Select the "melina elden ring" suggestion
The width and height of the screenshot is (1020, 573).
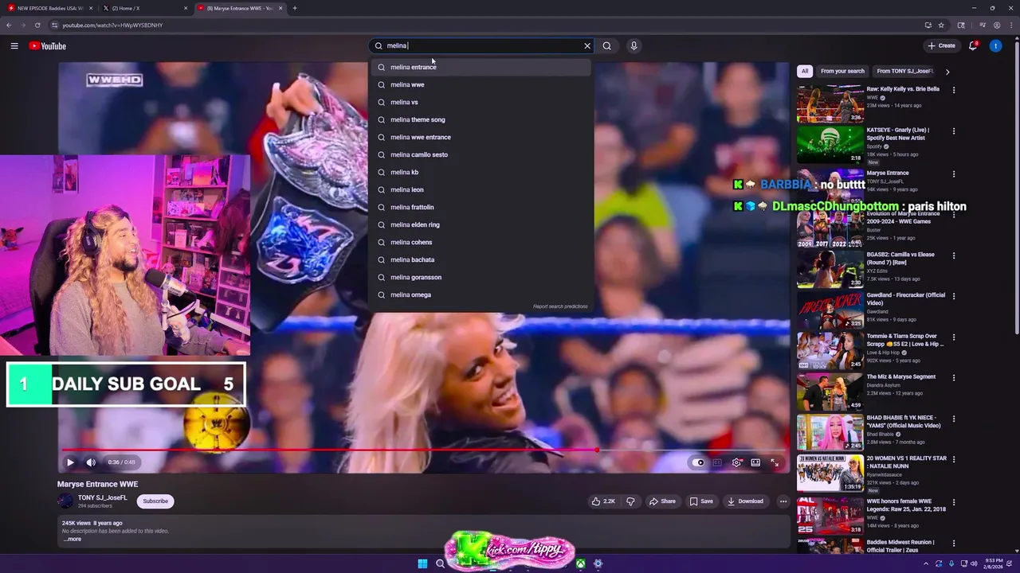(481, 224)
